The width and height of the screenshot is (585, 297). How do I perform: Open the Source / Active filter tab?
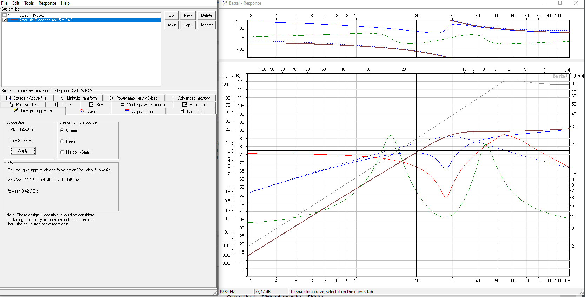(27, 98)
